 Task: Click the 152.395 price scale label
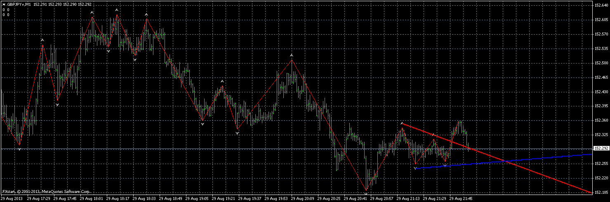602,106
